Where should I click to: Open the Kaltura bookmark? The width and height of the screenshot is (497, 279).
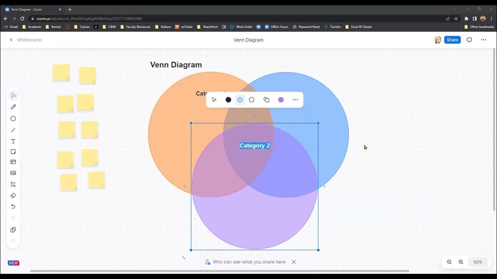(x=163, y=27)
